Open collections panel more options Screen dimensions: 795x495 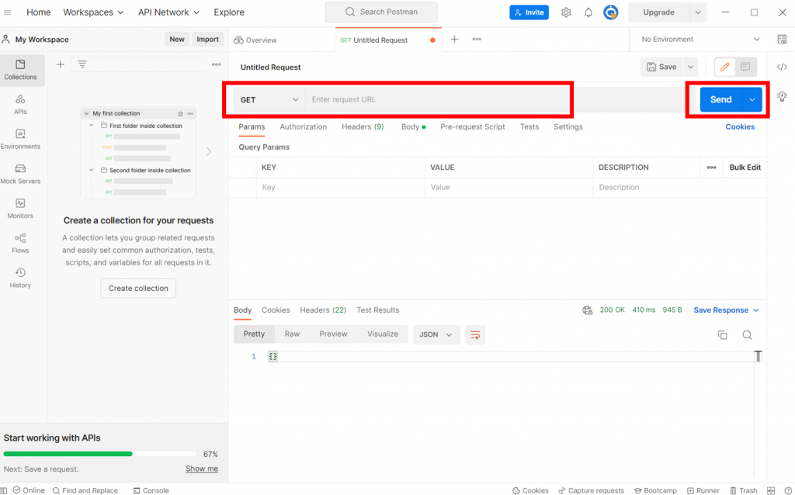pos(217,64)
